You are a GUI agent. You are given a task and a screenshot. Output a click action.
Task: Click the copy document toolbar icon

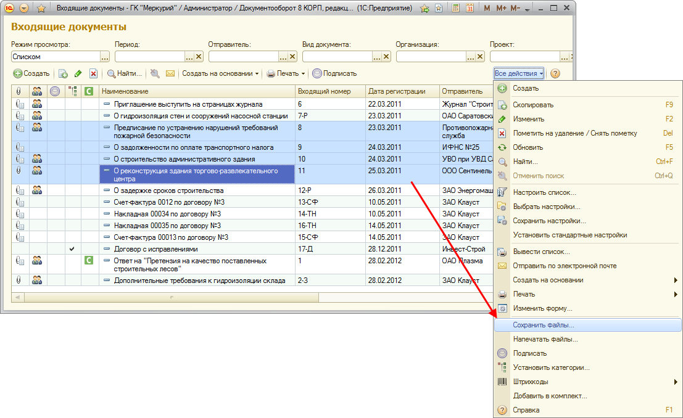(63, 73)
